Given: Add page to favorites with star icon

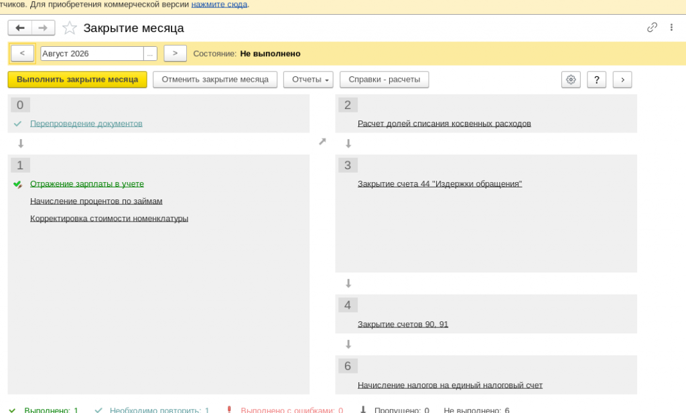Looking at the screenshot, I should pyautogui.click(x=70, y=28).
